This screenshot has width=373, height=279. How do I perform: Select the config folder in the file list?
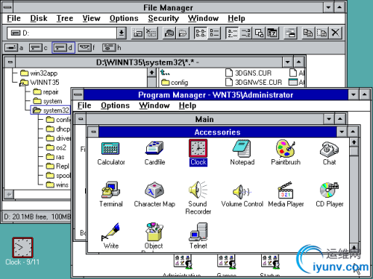175,83
